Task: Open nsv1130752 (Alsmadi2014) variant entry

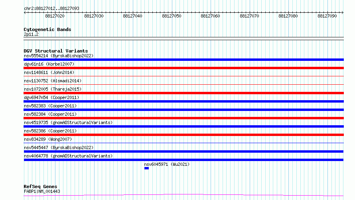Action: [53, 81]
